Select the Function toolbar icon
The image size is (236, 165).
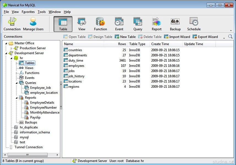coord(100,24)
